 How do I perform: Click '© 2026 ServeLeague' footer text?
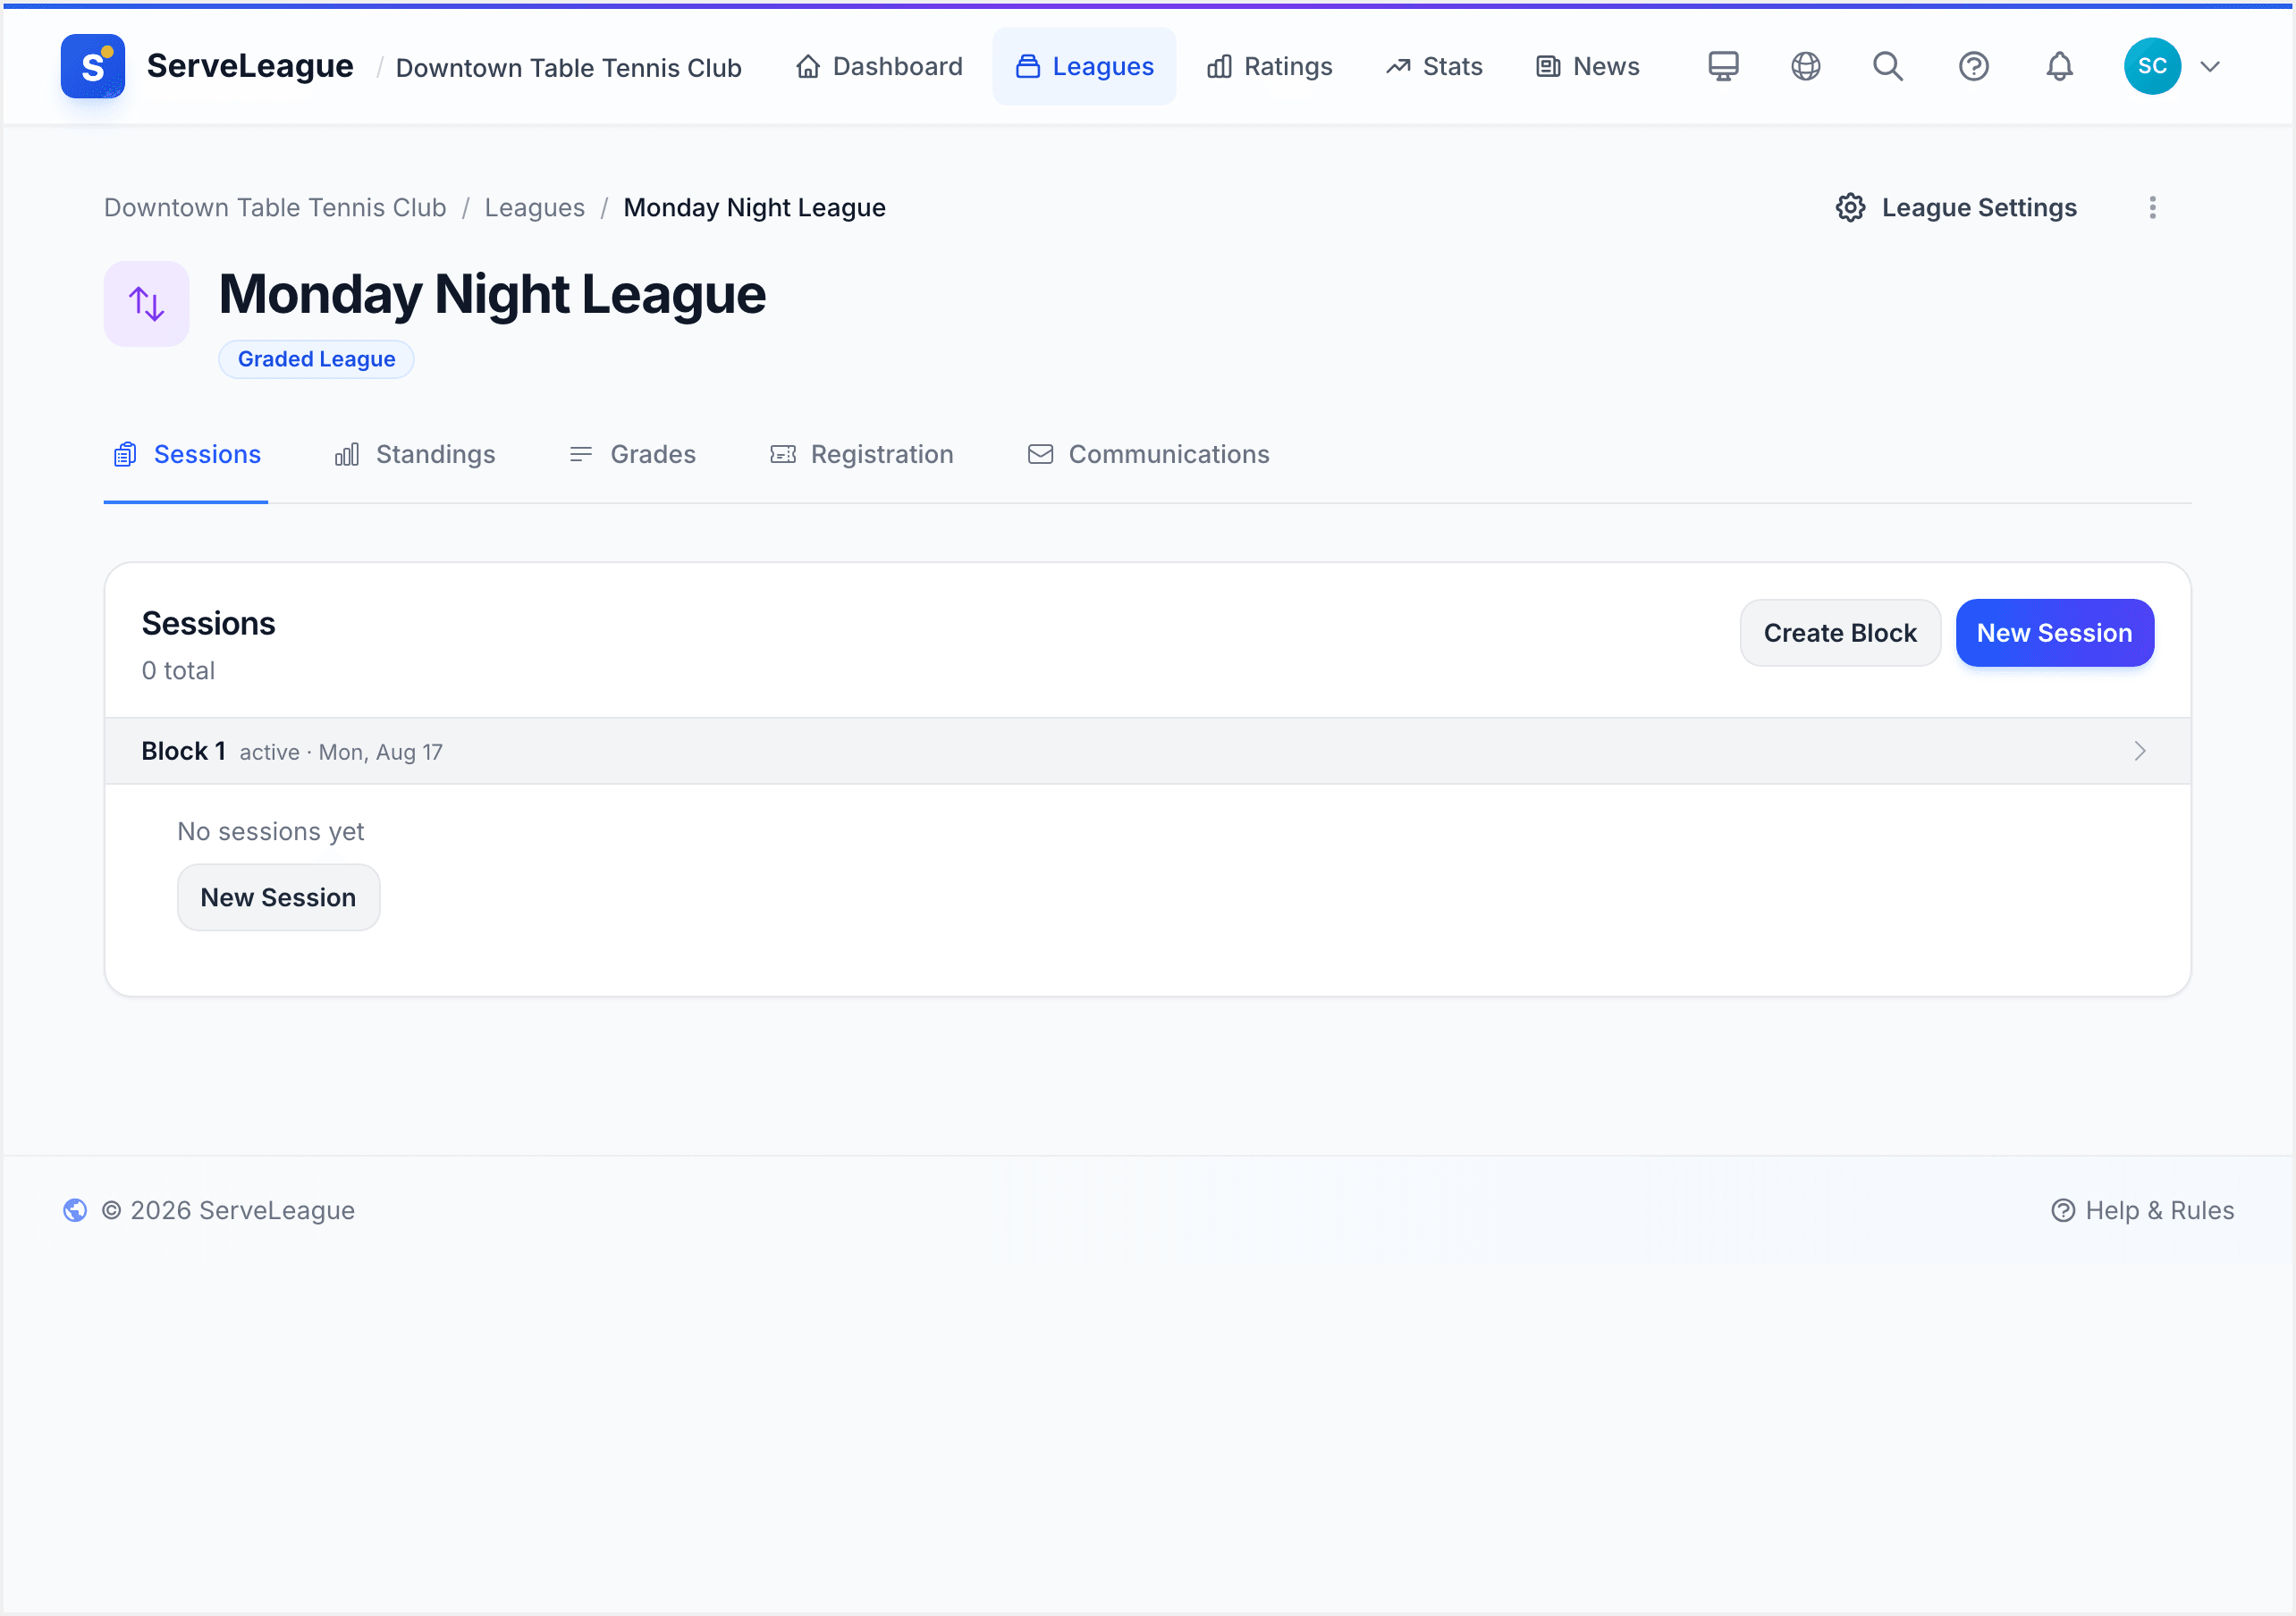click(x=228, y=1210)
